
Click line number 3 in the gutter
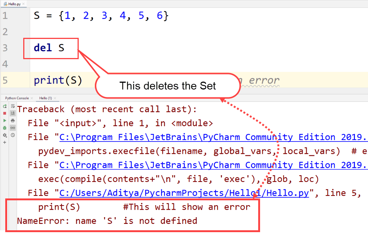[5, 48]
